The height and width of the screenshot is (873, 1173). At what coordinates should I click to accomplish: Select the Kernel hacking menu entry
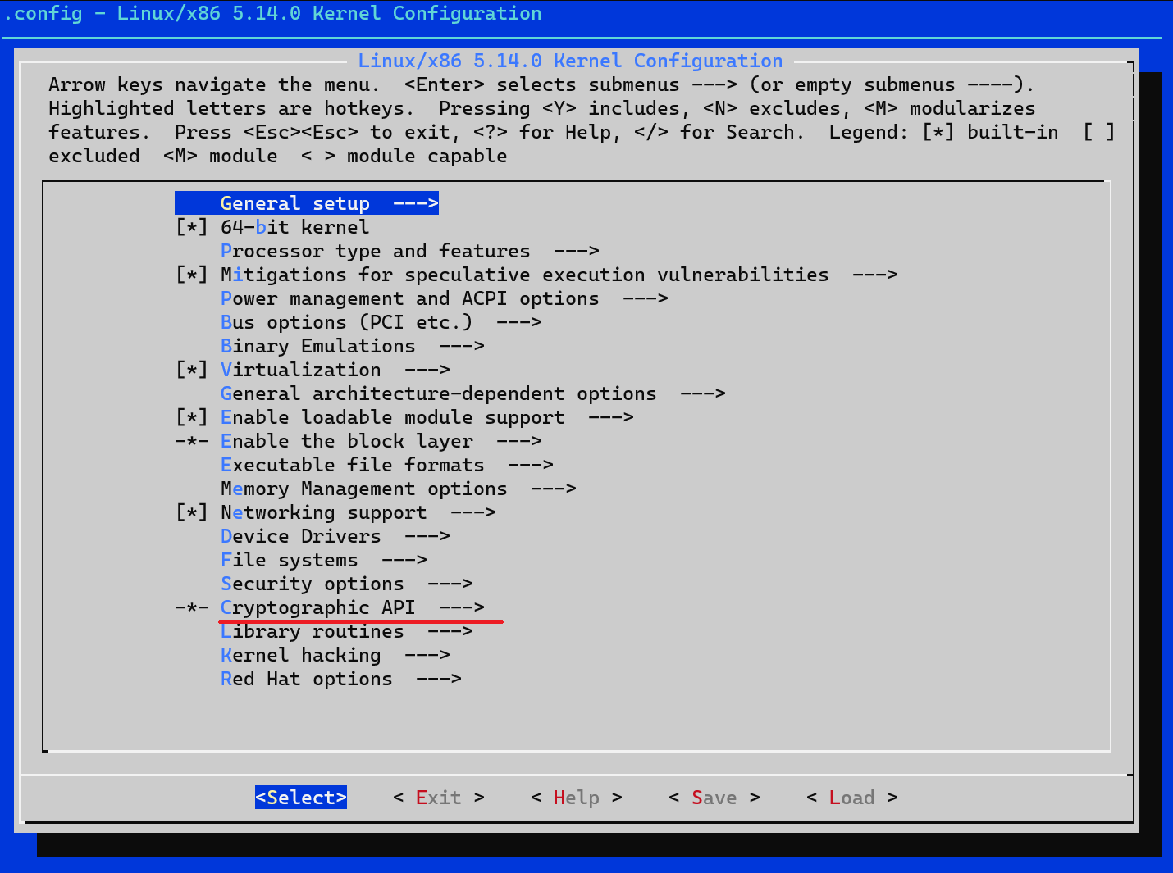click(x=301, y=654)
